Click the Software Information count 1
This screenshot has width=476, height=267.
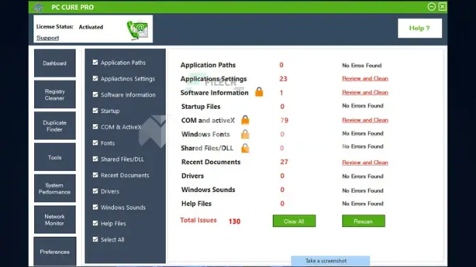[282, 93]
